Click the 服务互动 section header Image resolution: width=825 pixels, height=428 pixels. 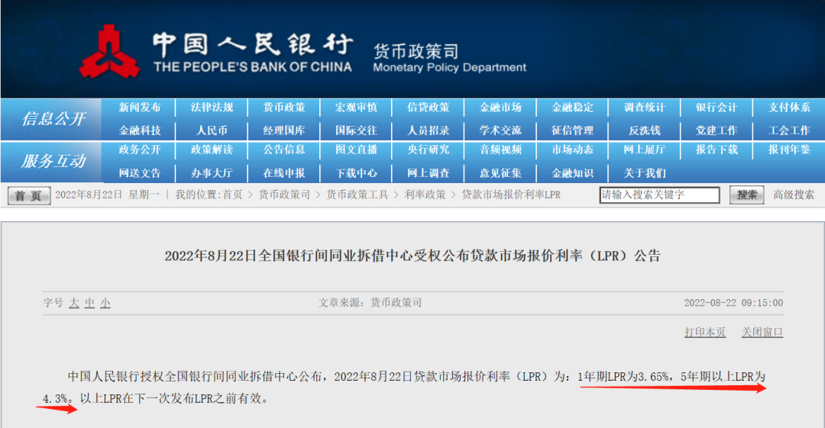(53, 161)
